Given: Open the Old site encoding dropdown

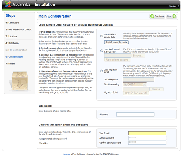Looking at the screenshot, I should 135,84.
